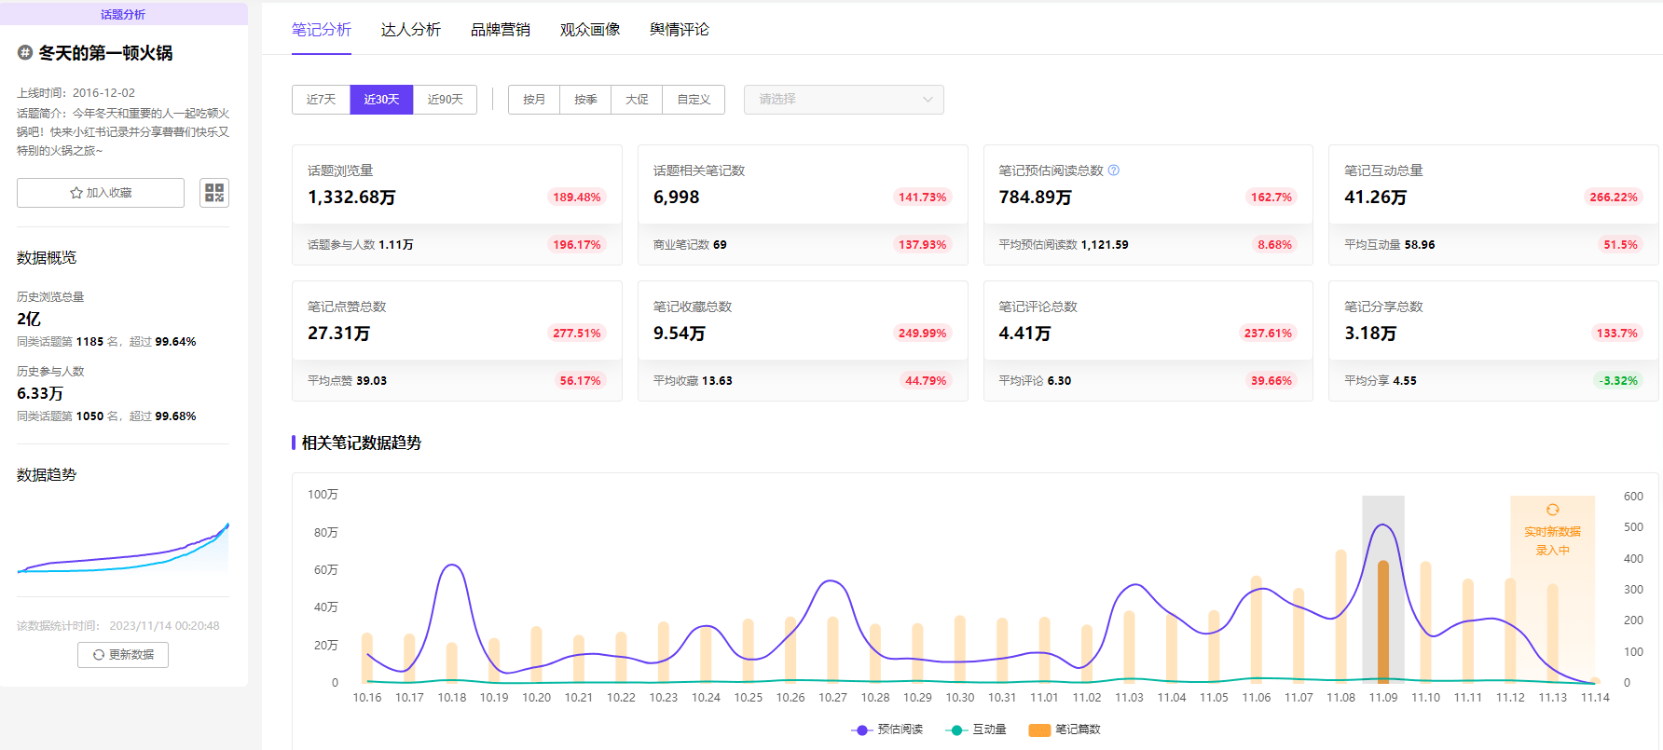Click 平均预估阅读数 1,121.59 text

[1064, 245]
